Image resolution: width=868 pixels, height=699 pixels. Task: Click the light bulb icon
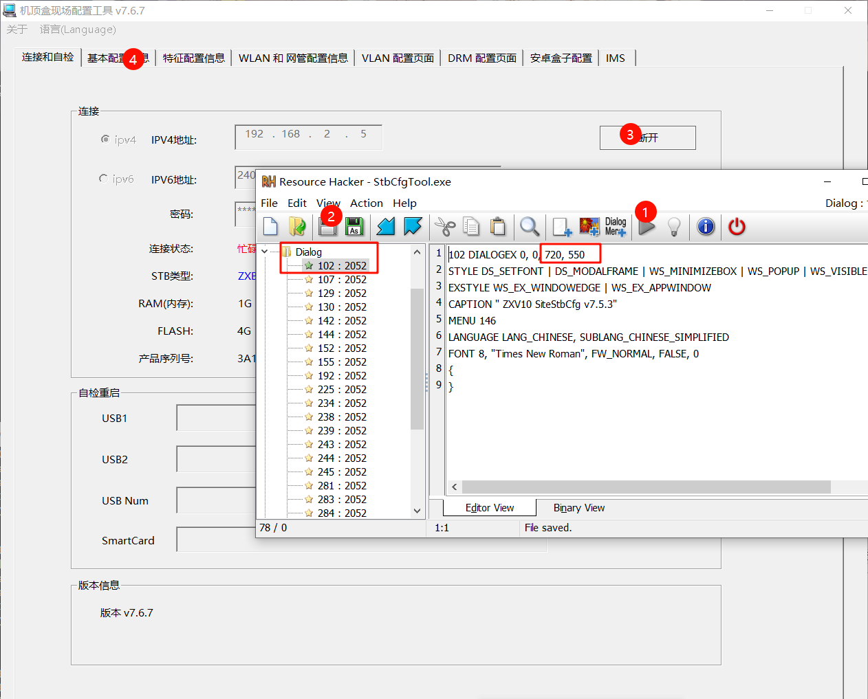(674, 226)
